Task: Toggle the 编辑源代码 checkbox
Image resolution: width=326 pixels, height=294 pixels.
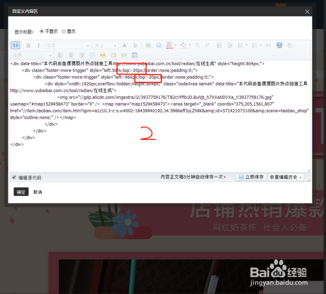Action: click(14, 177)
